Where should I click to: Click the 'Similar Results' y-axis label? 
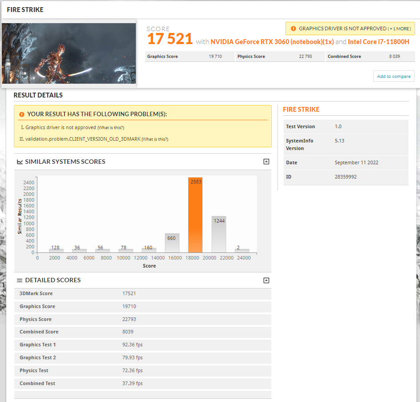(20, 216)
